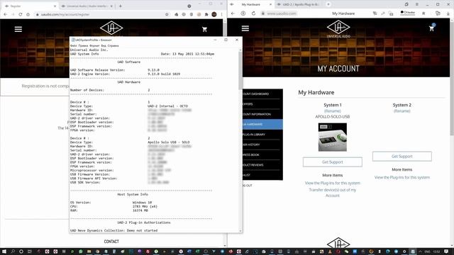Show hidden system tray icons

[x=421, y=251]
